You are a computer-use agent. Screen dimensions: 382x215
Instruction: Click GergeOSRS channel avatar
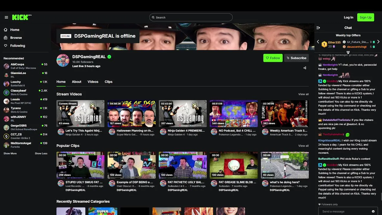(x=6, y=127)
